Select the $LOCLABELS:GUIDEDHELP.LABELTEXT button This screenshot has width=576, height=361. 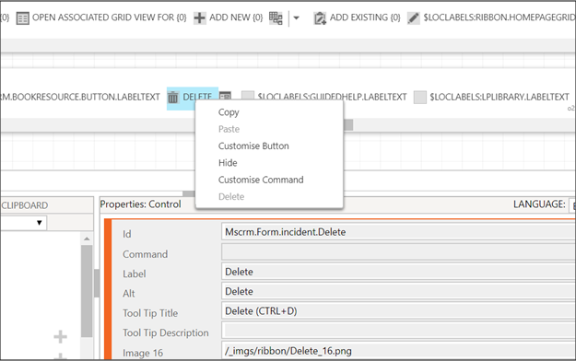pos(324,97)
